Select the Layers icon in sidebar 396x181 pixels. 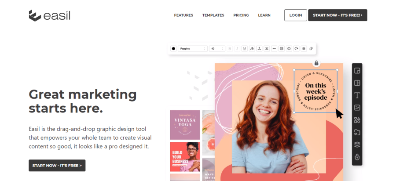tap(357, 145)
